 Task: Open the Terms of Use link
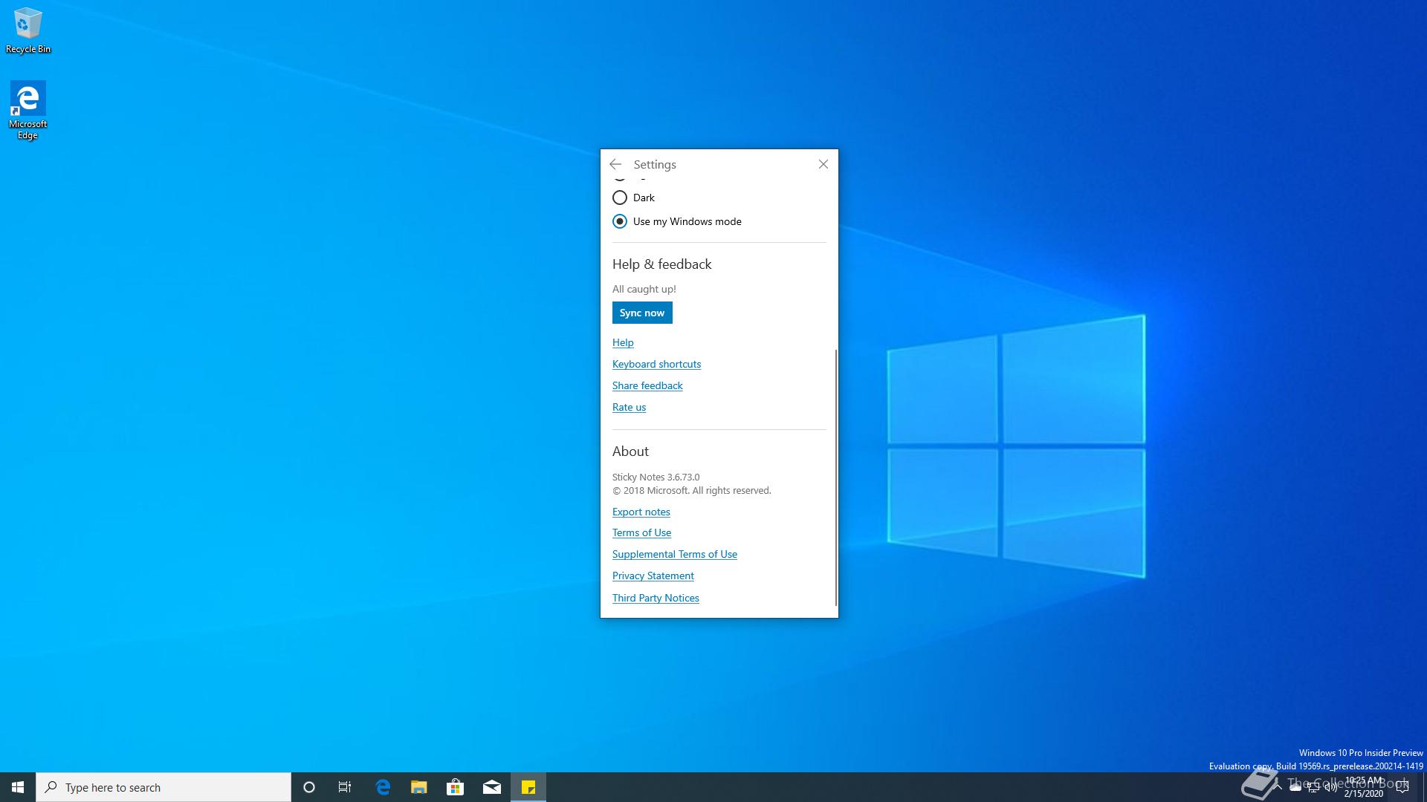point(641,532)
